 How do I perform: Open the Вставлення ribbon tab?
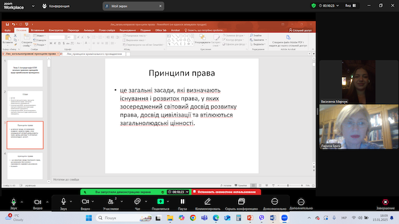point(37,30)
